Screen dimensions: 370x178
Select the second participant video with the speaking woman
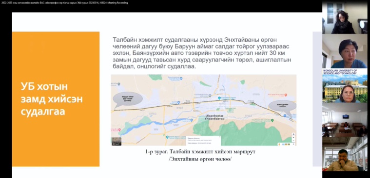(x=345, y=51)
